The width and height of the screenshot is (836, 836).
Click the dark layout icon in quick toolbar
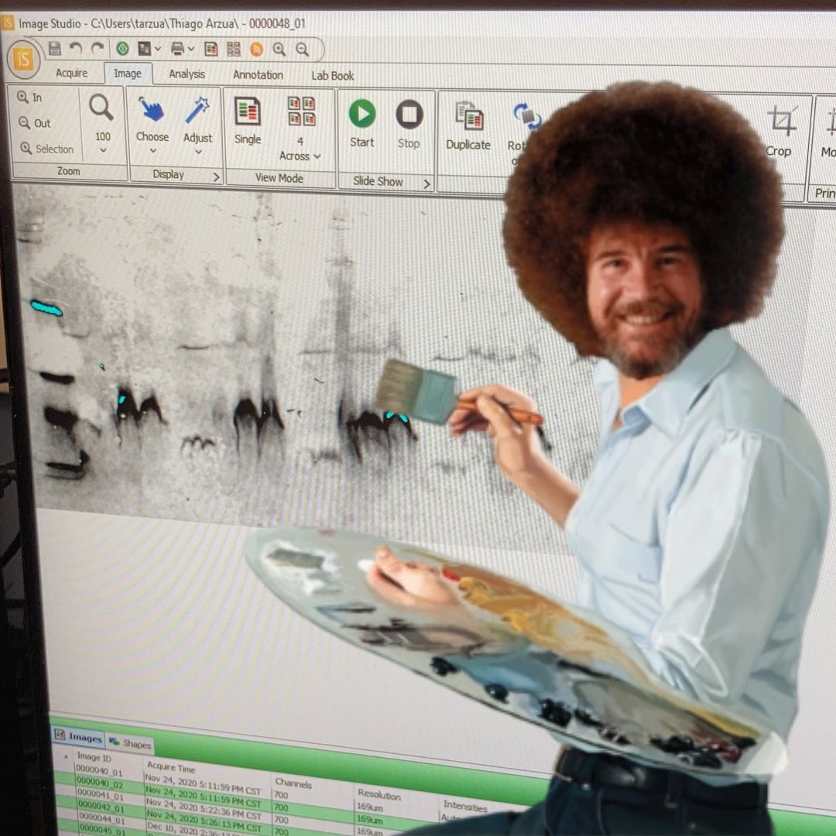click(144, 49)
